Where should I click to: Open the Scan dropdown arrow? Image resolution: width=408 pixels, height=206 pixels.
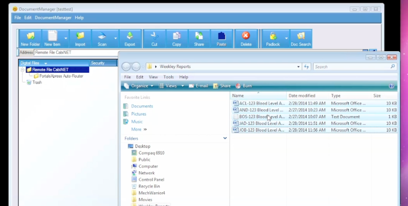click(x=116, y=38)
